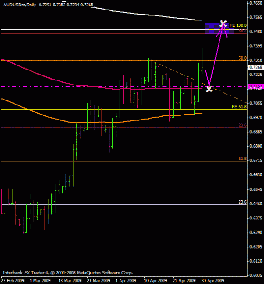Select the blue rectangle target zone object
The image size is (264, 284).
(219, 28)
